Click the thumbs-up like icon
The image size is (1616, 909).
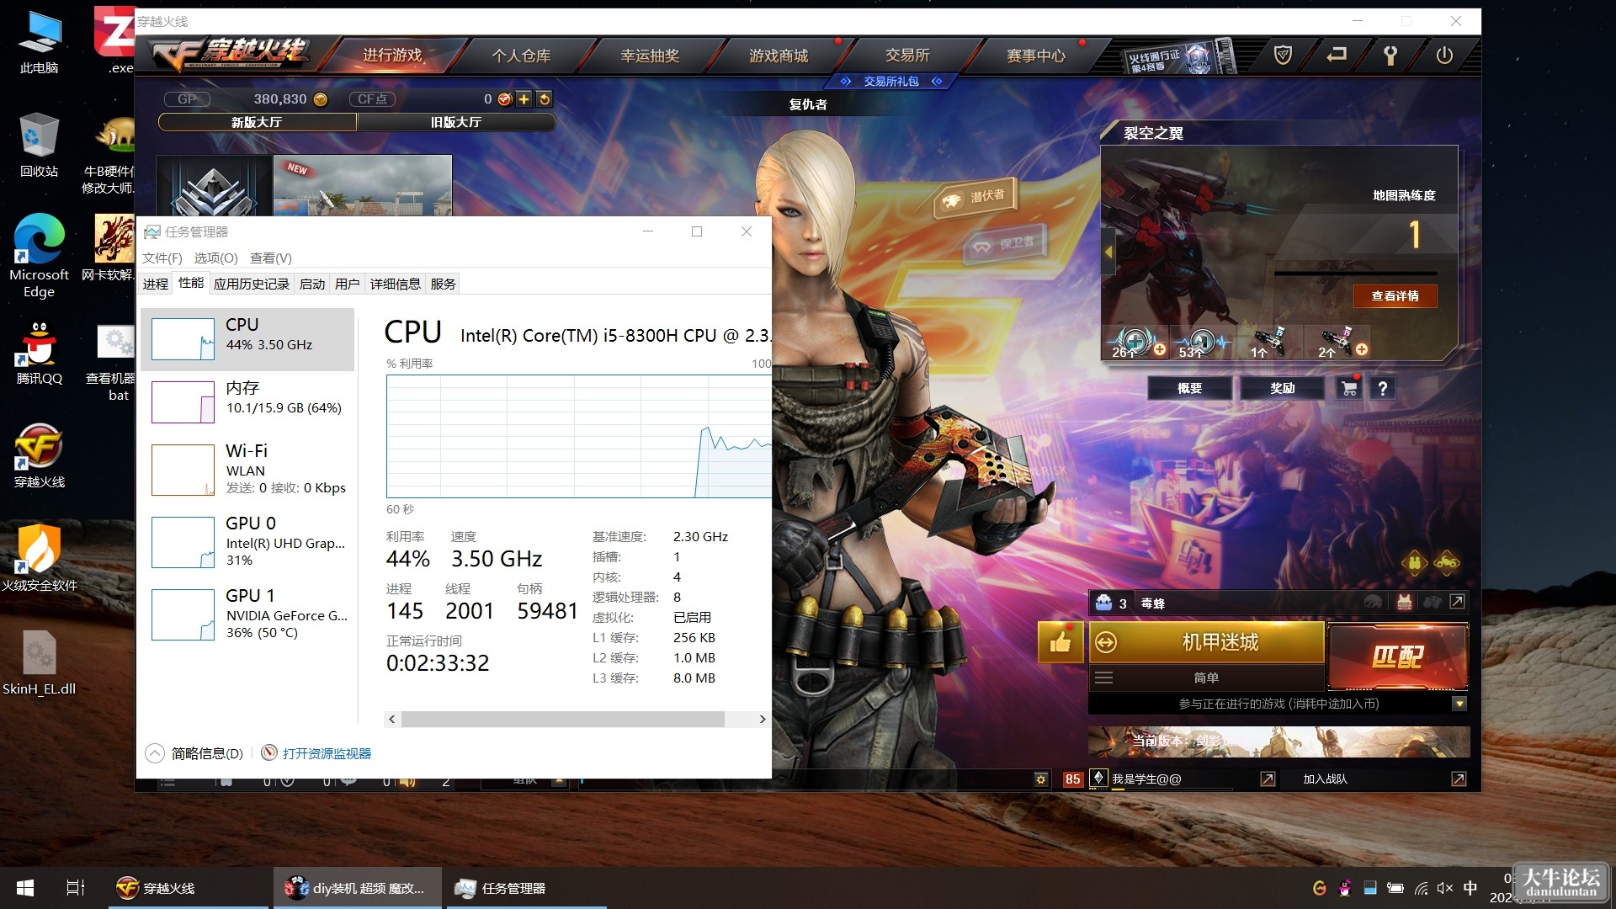[x=1060, y=643]
